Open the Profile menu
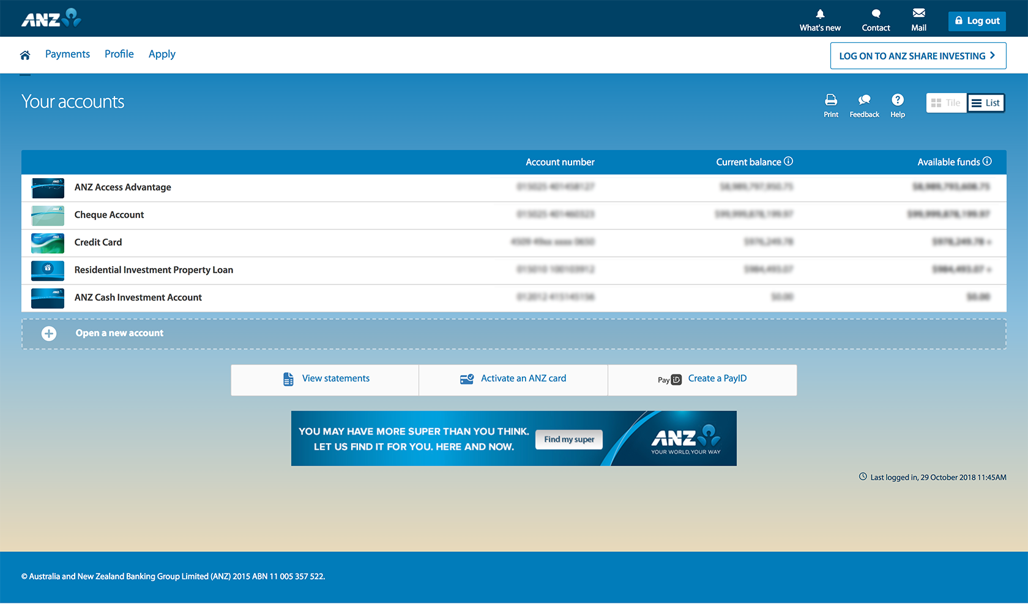 click(x=119, y=54)
